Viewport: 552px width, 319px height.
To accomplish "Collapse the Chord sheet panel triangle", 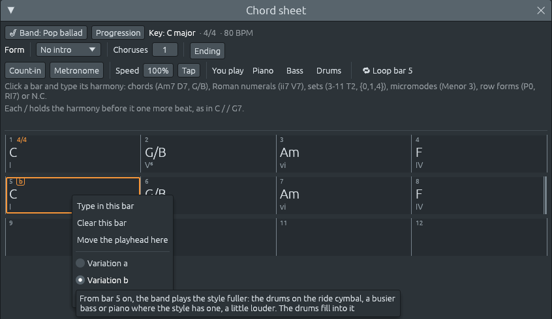I will tap(11, 10).
